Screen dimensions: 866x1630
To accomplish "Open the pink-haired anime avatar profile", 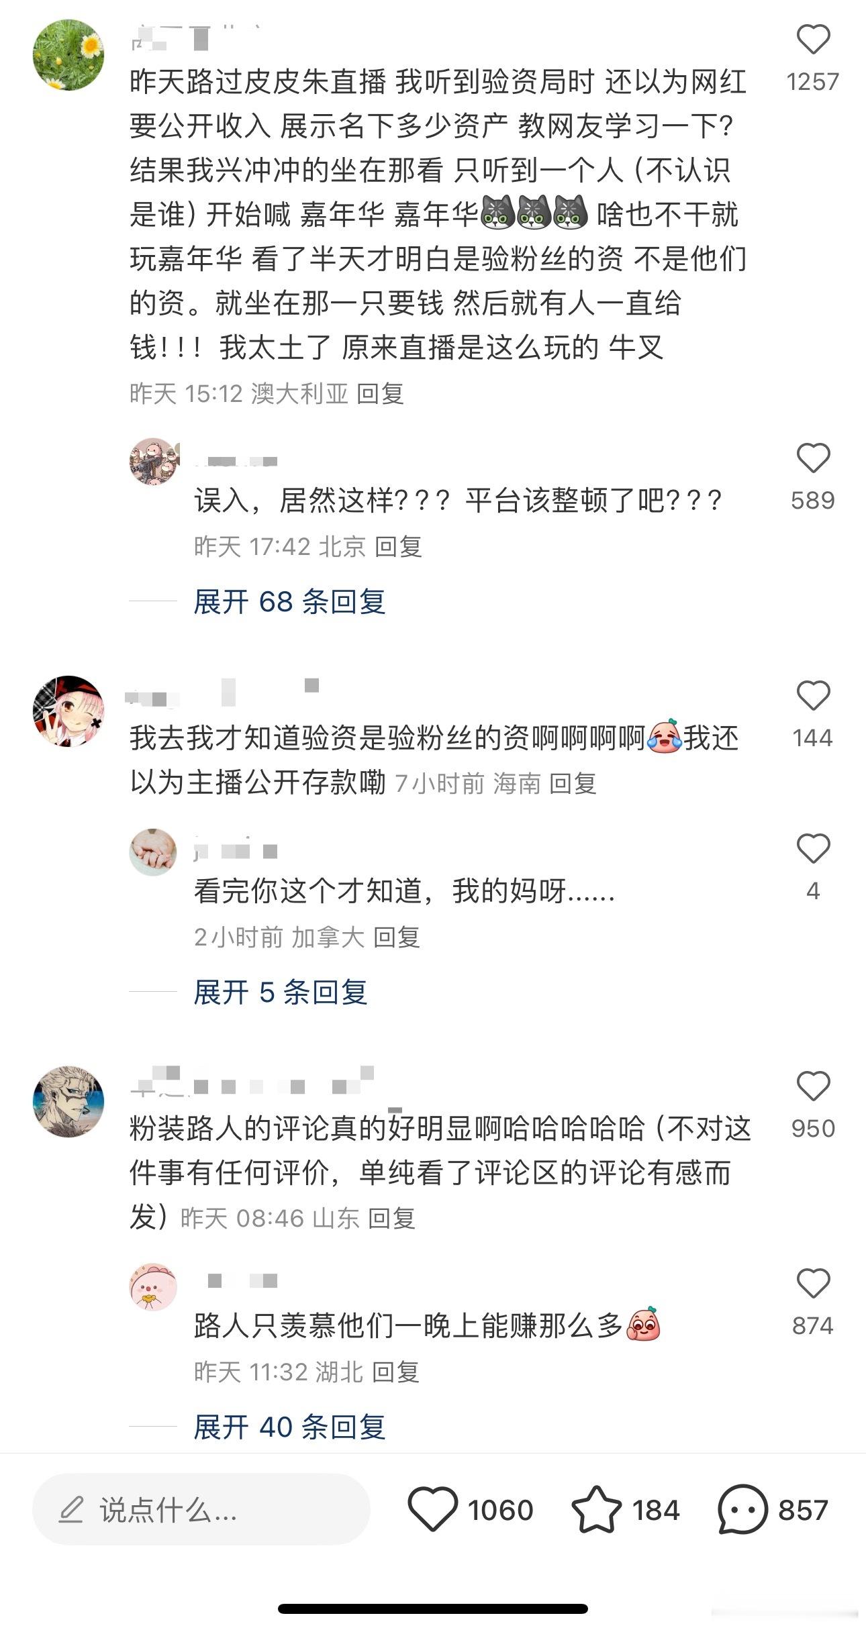I will pyautogui.click(x=68, y=711).
